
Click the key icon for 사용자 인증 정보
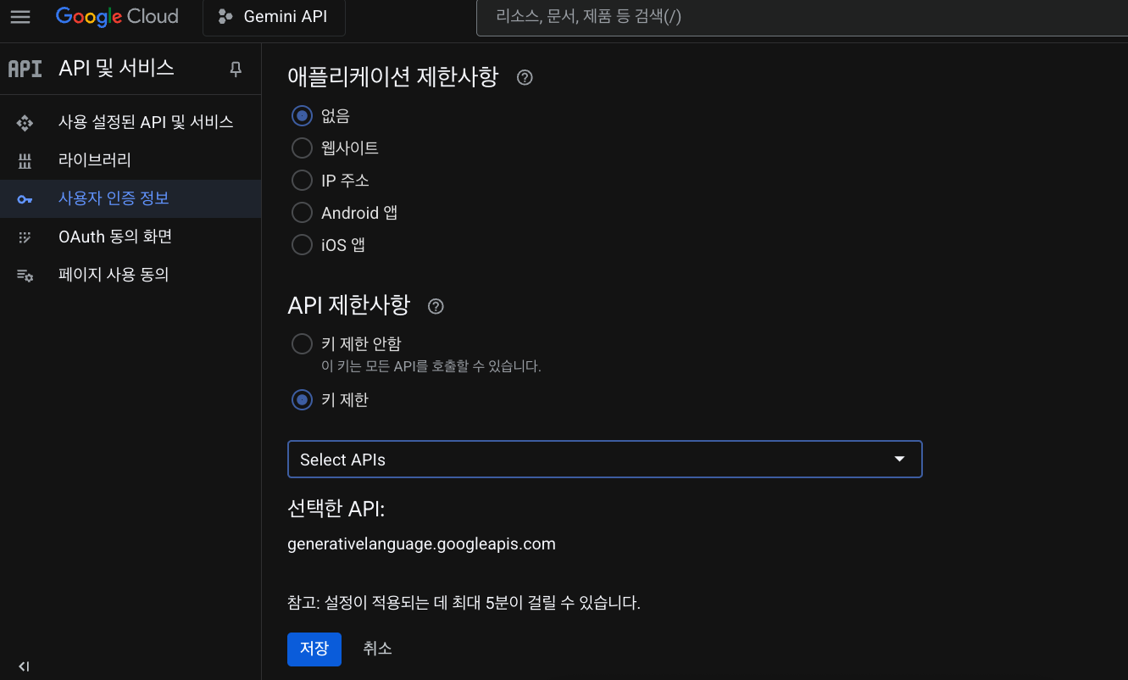pyautogui.click(x=25, y=199)
